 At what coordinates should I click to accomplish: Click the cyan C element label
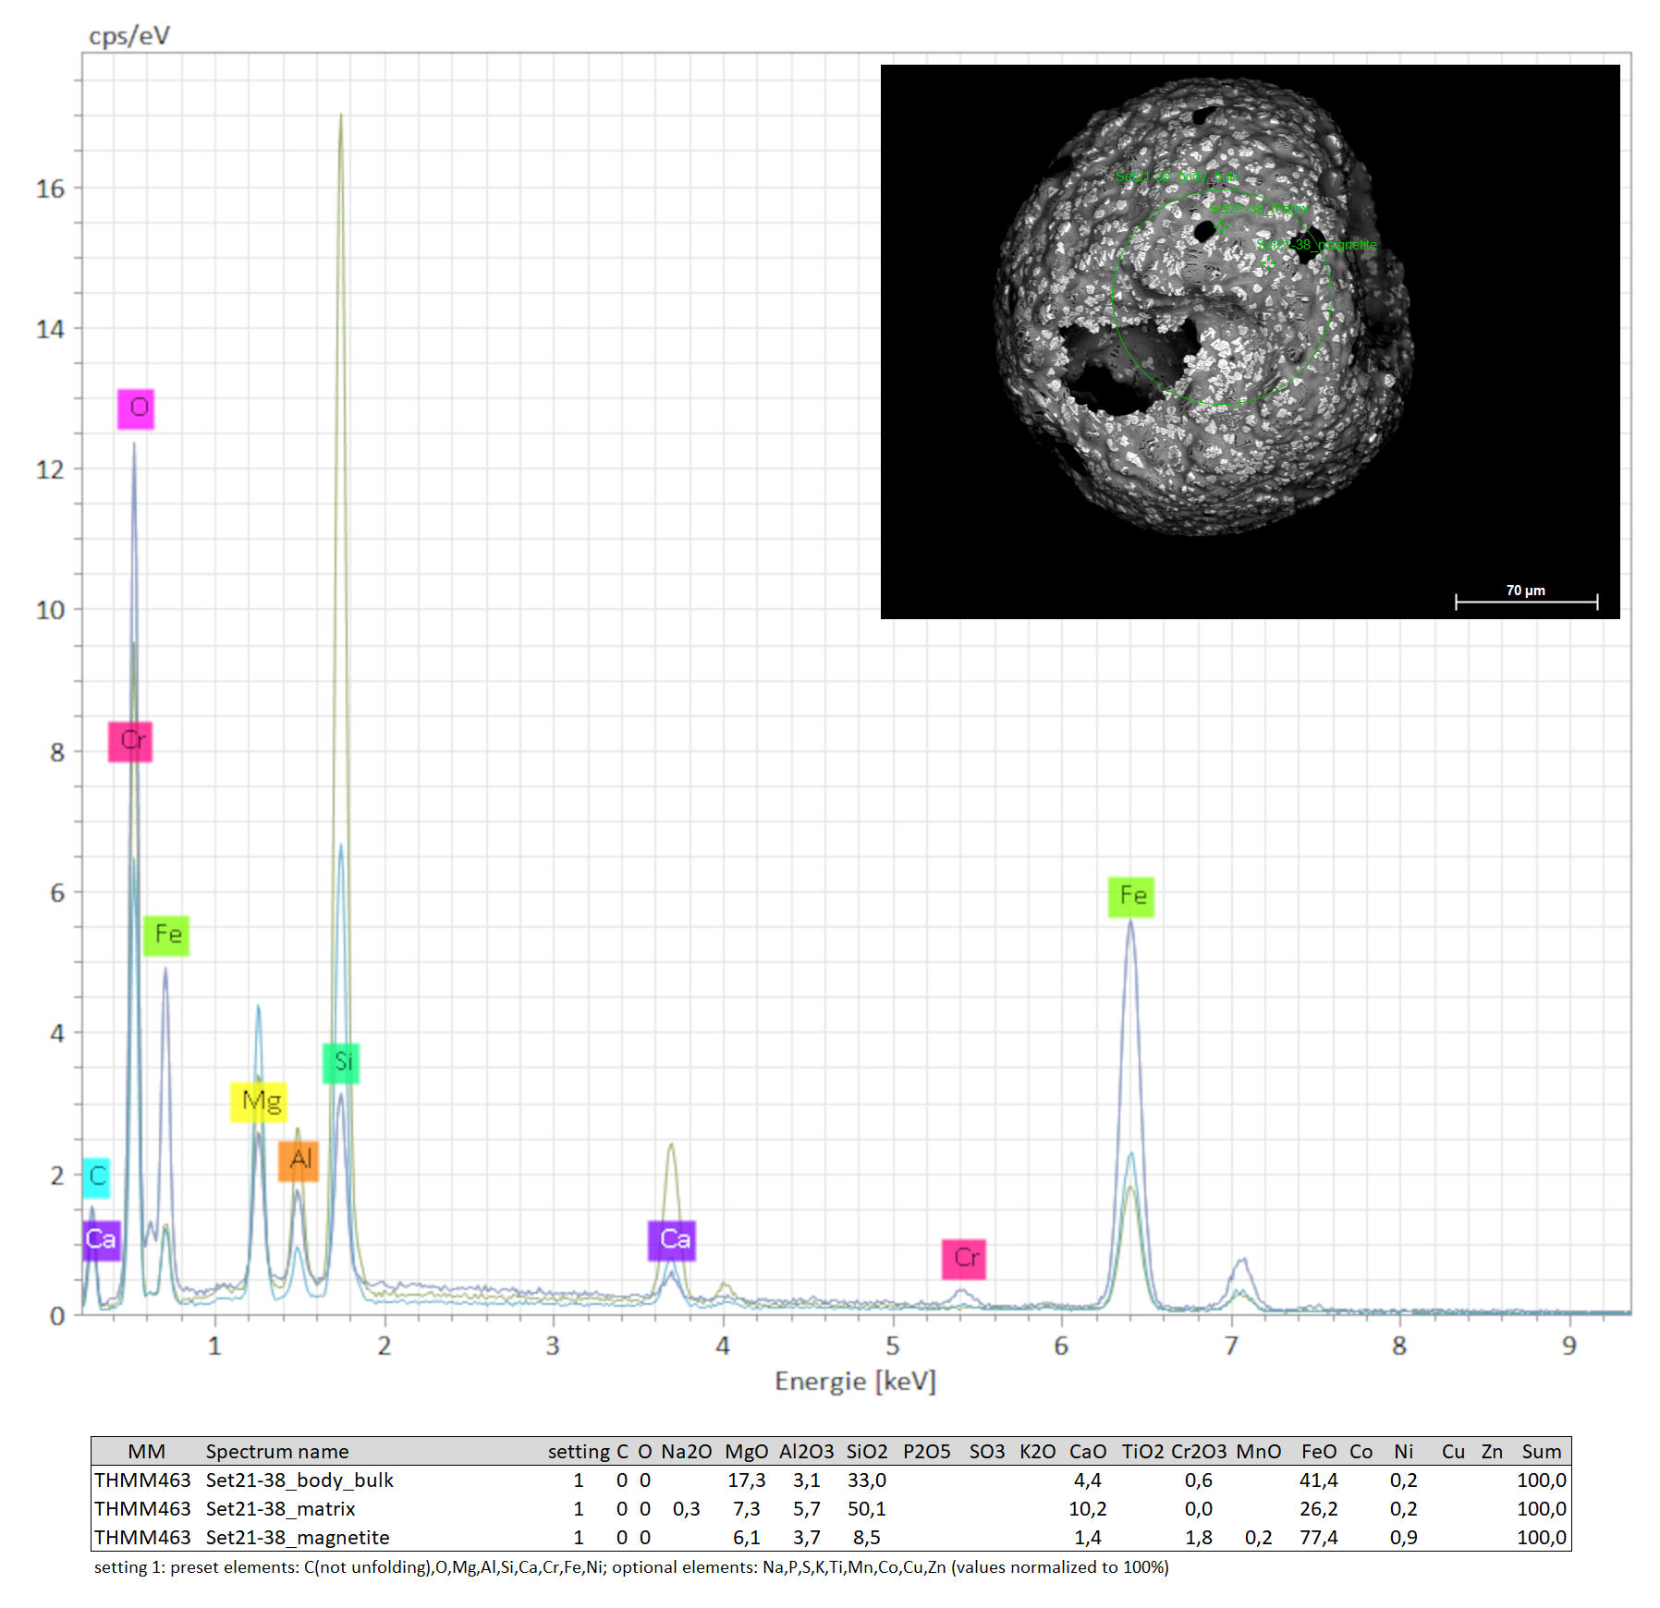click(x=96, y=1177)
